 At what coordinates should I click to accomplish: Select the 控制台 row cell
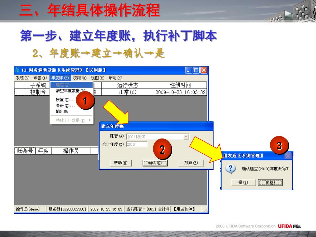pos(32,92)
